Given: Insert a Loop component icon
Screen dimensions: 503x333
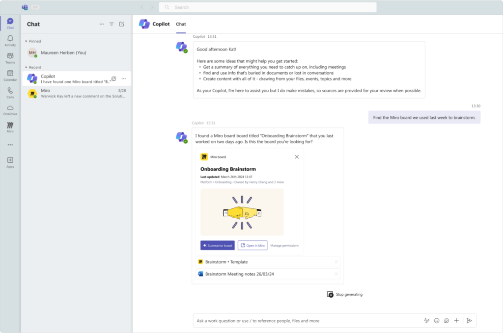Looking at the screenshot, I should click(446, 320).
